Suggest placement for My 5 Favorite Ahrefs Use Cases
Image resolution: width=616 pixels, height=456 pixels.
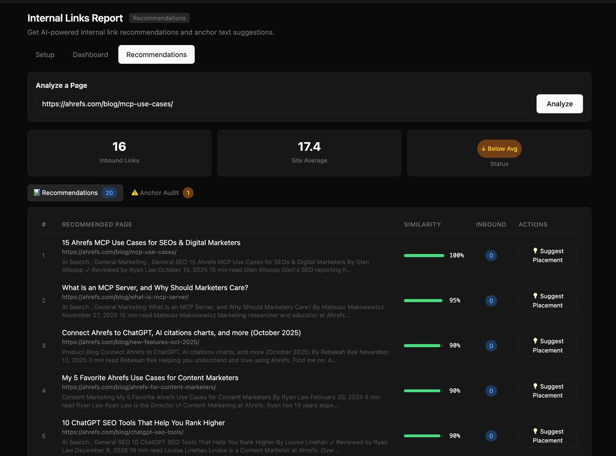pos(548,391)
